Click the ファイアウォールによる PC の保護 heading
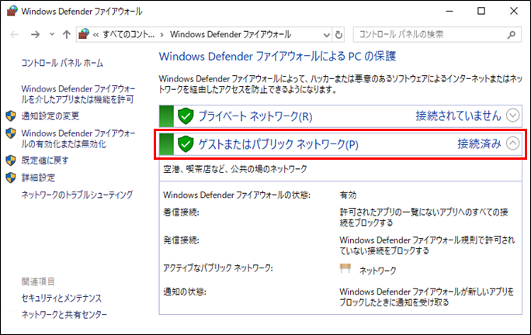 pyautogui.click(x=277, y=56)
